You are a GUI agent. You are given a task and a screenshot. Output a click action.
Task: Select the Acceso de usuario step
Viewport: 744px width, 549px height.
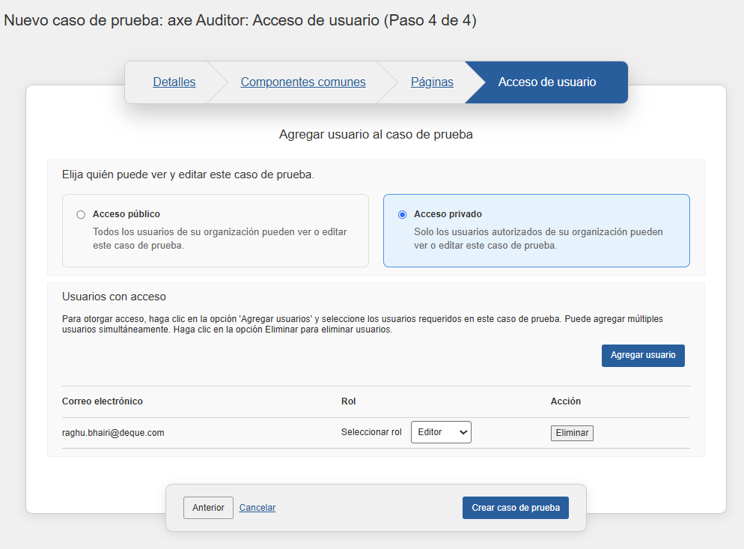coord(547,82)
